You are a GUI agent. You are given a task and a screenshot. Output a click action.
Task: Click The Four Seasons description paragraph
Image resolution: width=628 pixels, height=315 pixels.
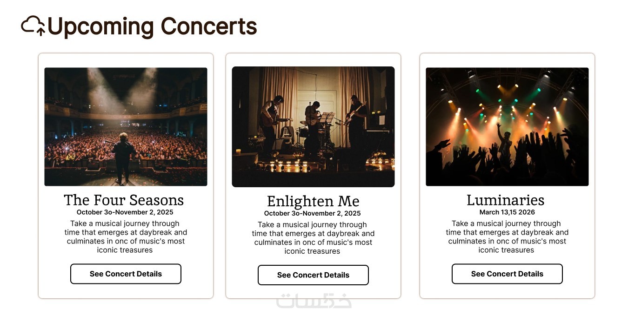[125, 236]
